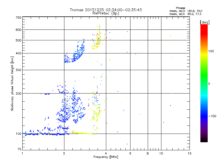
Task: Click the y-axis tick label '300'
Action: (x=18, y=70)
